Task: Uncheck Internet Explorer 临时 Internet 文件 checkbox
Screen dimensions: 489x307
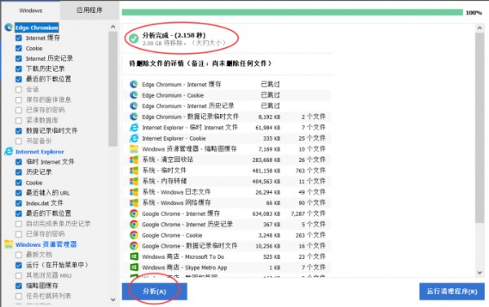Action: (19, 162)
